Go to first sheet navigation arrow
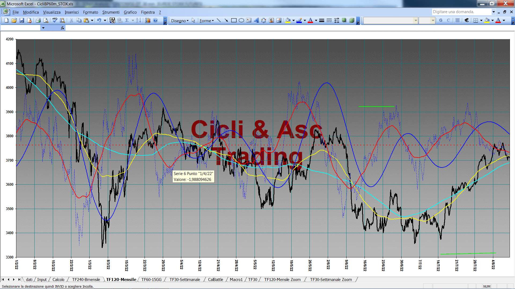This screenshot has height=289, width=515. tap(3, 279)
